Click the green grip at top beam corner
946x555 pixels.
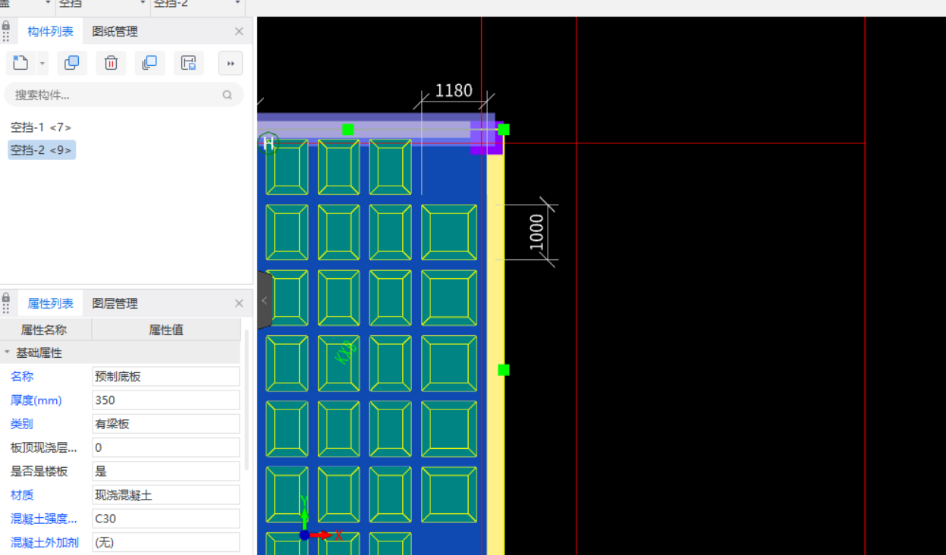[x=504, y=130]
